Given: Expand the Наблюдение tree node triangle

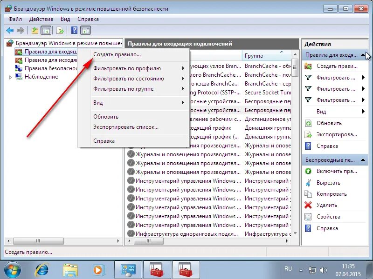Looking at the screenshot, I should click(10, 77).
